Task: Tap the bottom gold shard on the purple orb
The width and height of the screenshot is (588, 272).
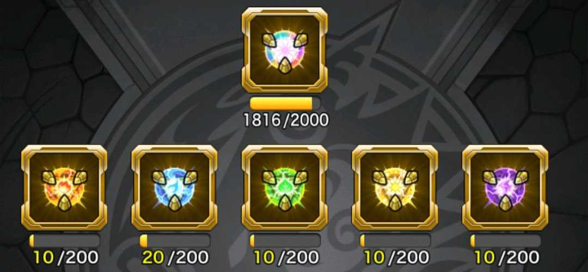Action: pyautogui.click(x=505, y=203)
